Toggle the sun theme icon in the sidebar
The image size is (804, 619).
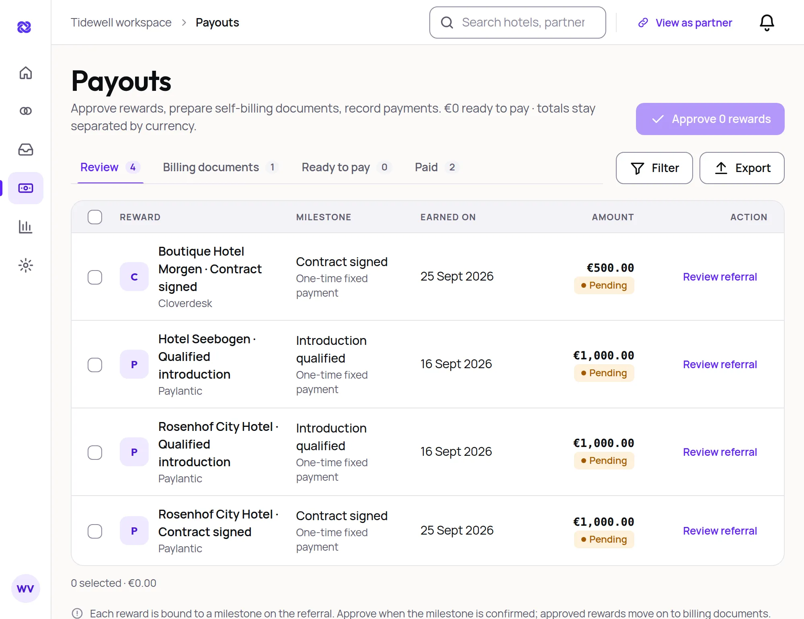[26, 265]
